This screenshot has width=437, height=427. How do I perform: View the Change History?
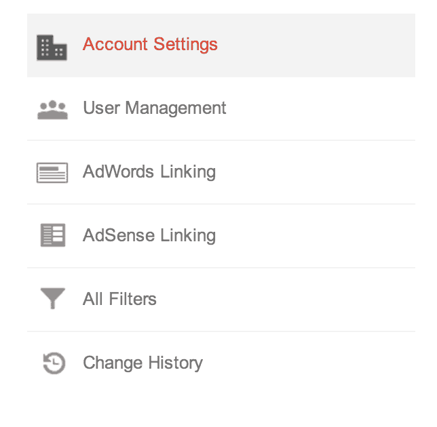(x=221, y=363)
